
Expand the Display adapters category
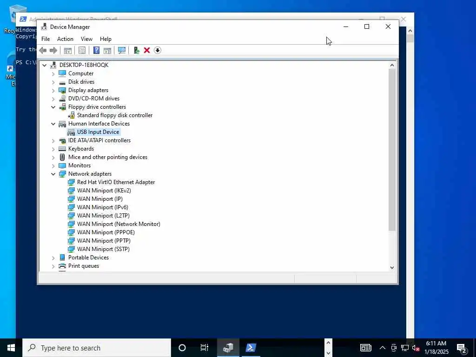click(53, 90)
